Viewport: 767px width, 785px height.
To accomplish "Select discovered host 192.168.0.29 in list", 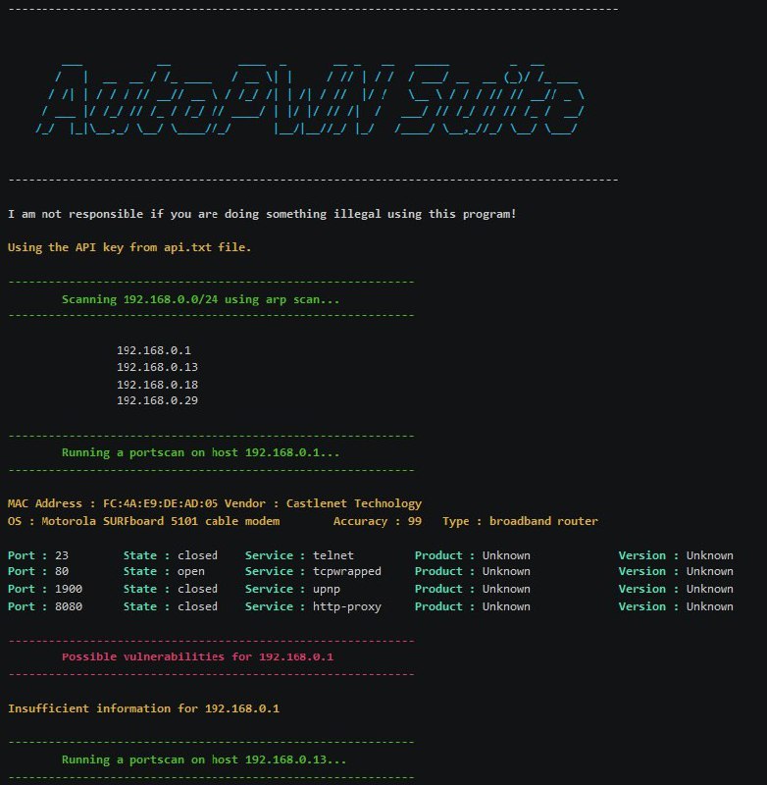I will coord(157,400).
